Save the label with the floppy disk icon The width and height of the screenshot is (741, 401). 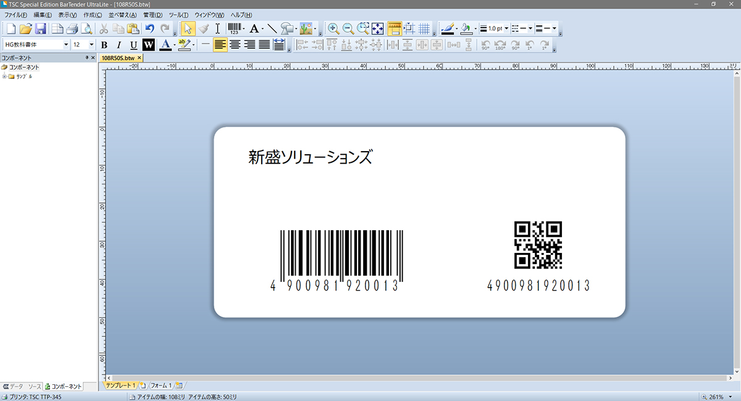(40, 28)
